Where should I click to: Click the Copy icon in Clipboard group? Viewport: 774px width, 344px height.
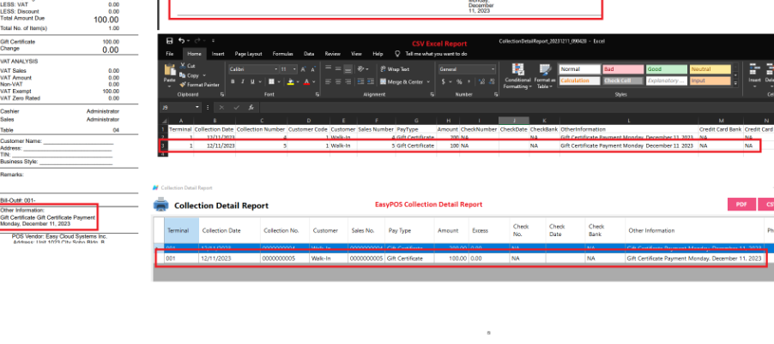[183, 75]
